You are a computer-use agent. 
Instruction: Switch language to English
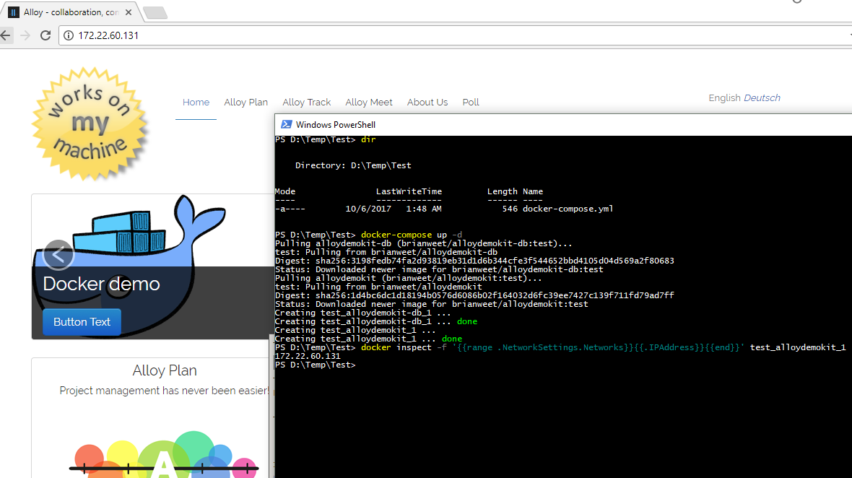click(724, 97)
